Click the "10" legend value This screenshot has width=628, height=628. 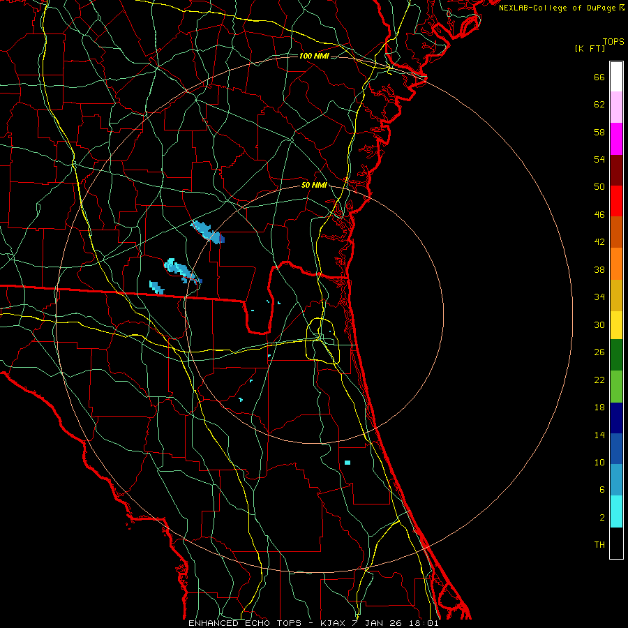click(599, 463)
